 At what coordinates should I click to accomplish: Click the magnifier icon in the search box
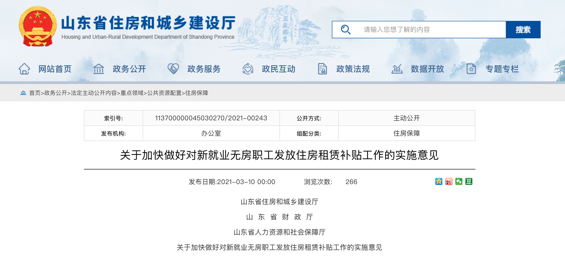click(x=346, y=30)
